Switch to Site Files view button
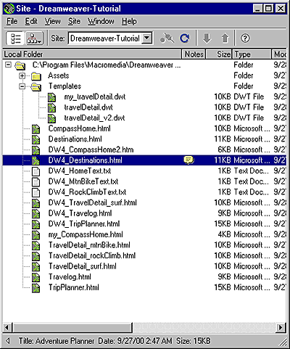Image resolution: width=290 pixels, height=349 pixels. tap(15, 38)
